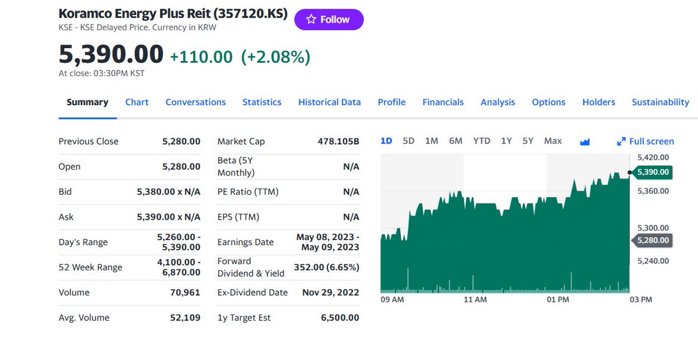Click Forward Dividend & Yield value 352.00 (6.65%)

[326, 267]
